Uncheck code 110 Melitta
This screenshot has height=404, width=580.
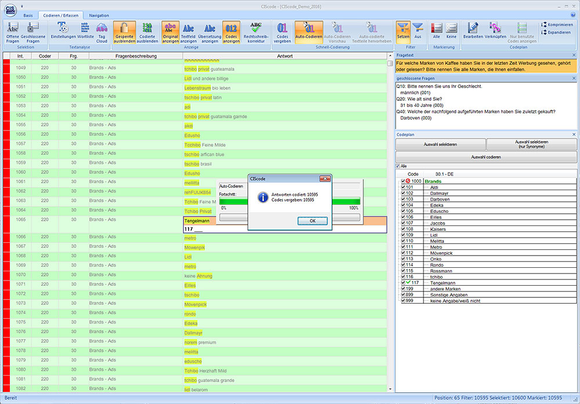(x=403, y=241)
